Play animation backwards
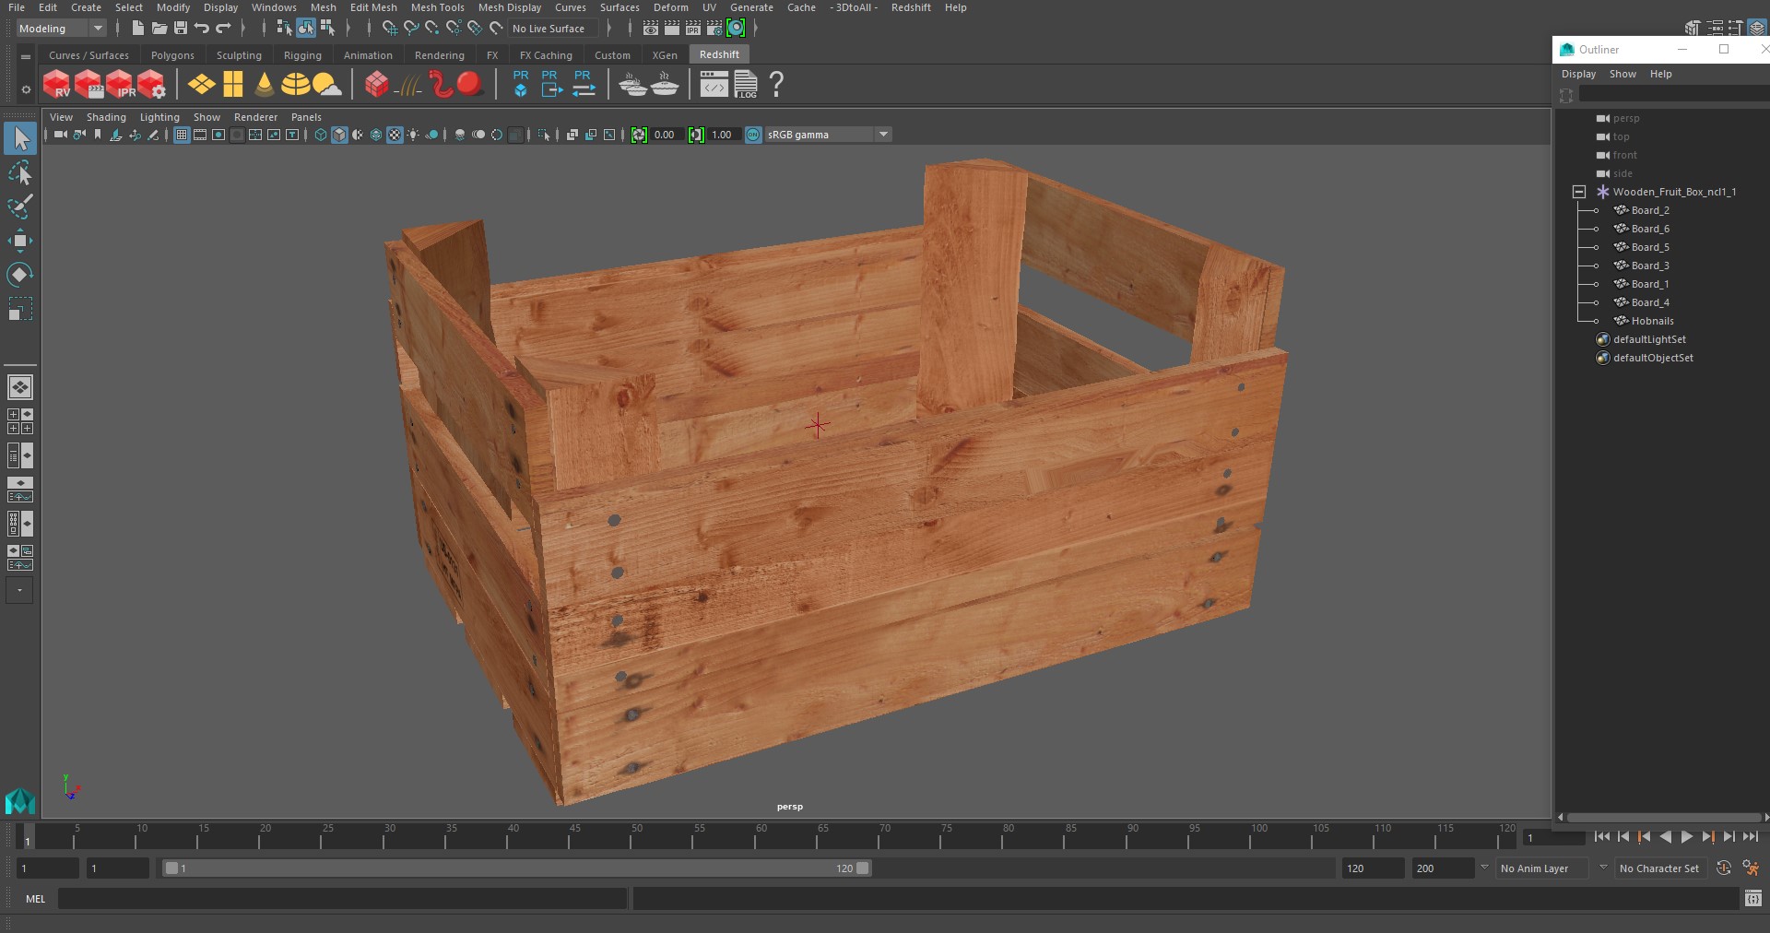 [x=1666, y=837]
